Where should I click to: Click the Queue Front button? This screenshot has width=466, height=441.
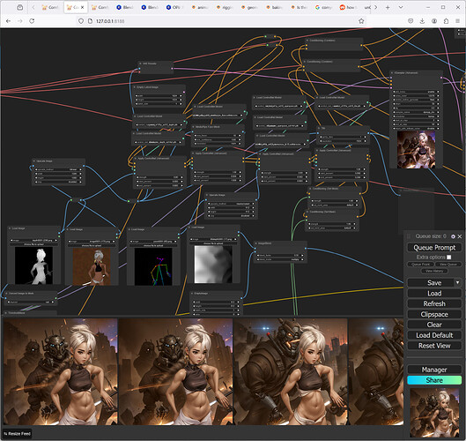420,265
